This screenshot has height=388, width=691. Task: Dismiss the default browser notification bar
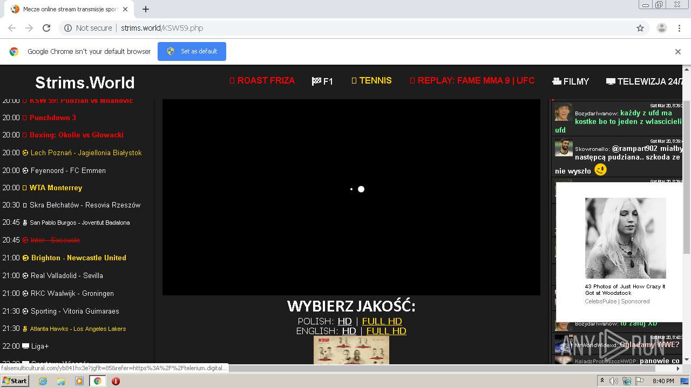pos(678,52)
